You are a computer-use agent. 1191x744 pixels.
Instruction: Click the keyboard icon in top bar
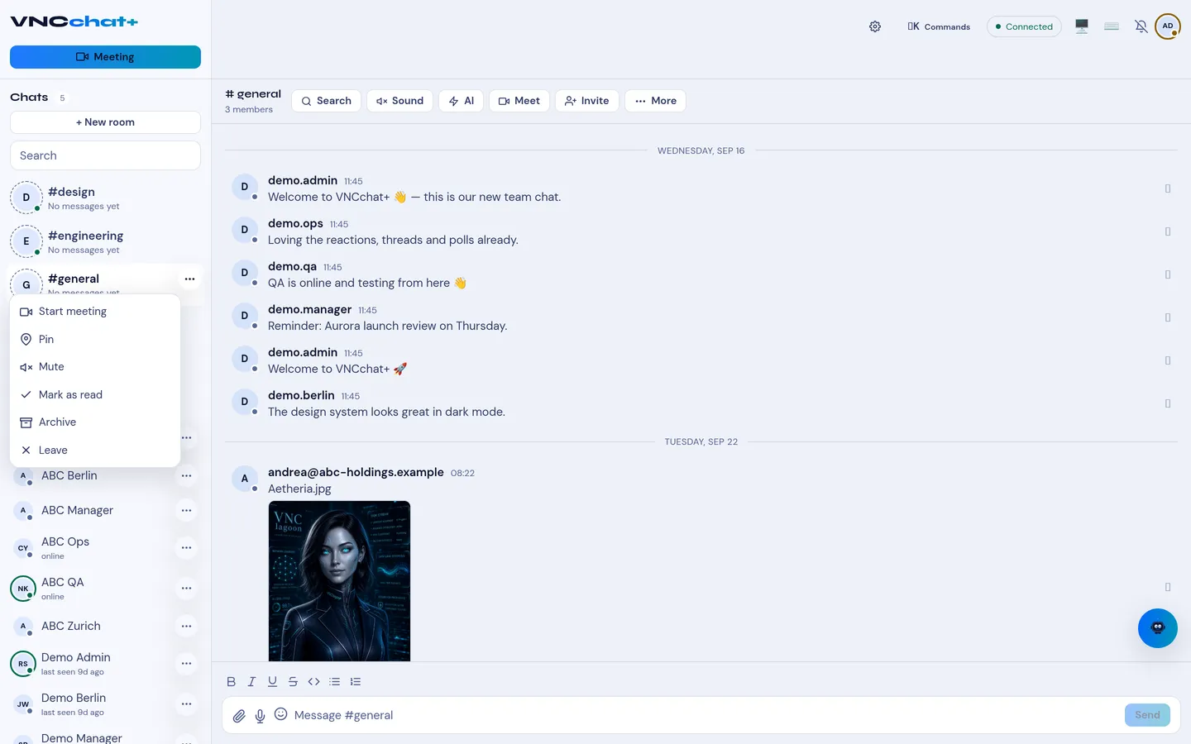pyautogui.click(x=1112, y=26)
